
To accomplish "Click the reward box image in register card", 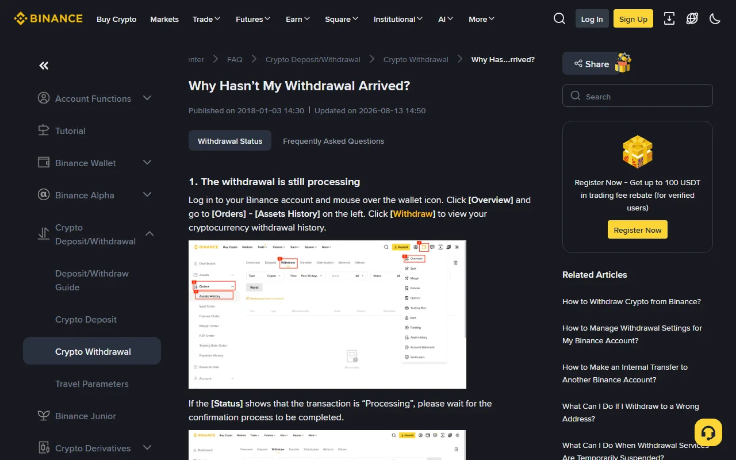I will click(x=638, y=152).
